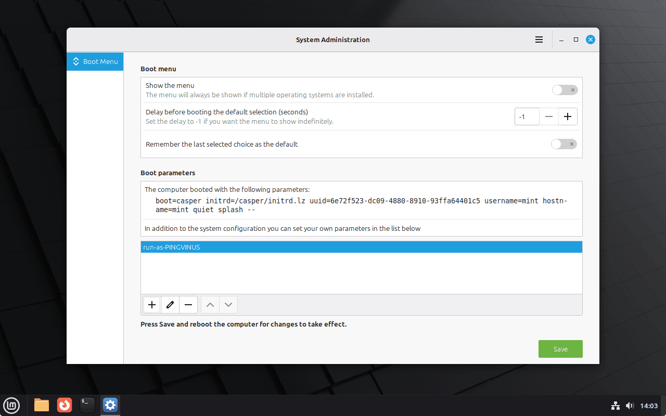
Task: Open the volume control in system tray
Action: (630, 406)
